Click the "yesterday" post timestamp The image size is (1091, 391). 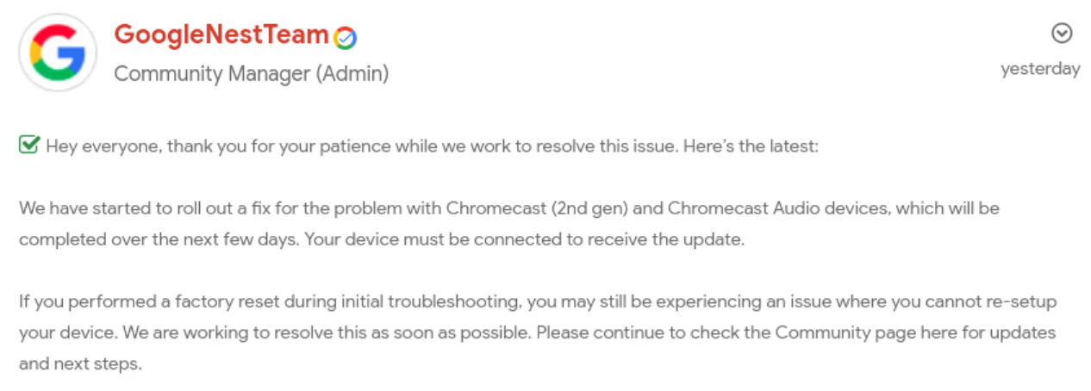pos(1040,69)
